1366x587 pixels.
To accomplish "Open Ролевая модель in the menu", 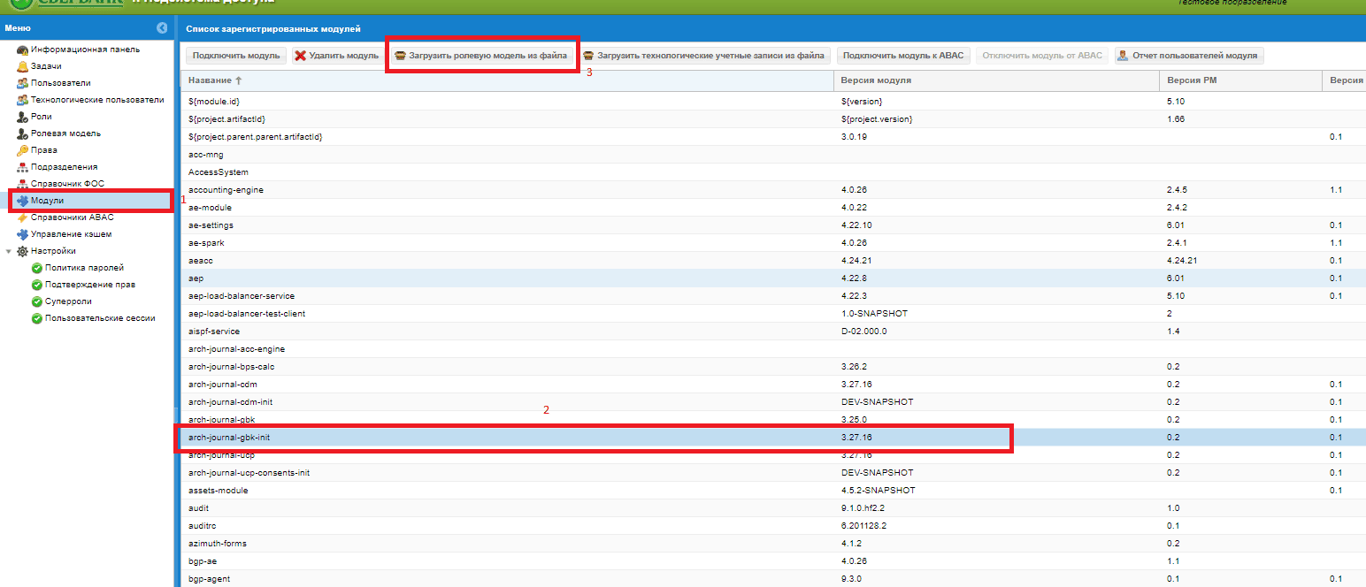I will click(65, 133).
